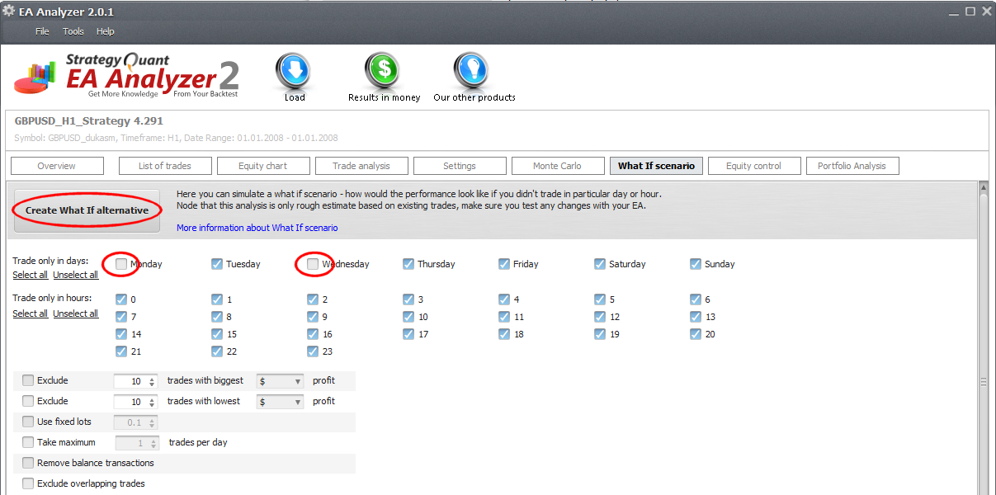Switch to the Monte Carlo tab
This screenshot has width=996, height=495.
click(x=558, y=166)
